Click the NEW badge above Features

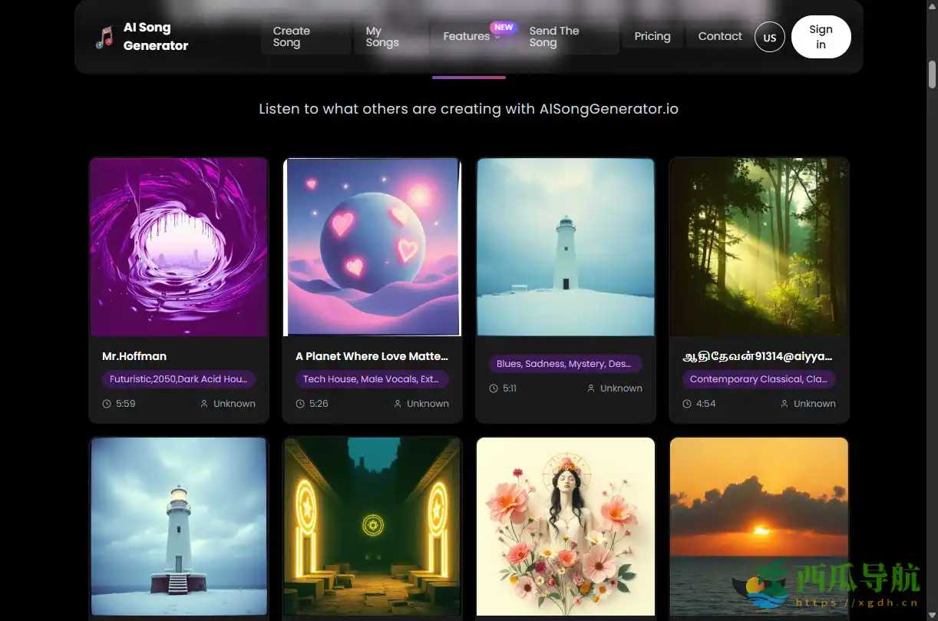(x=504, y=27)
